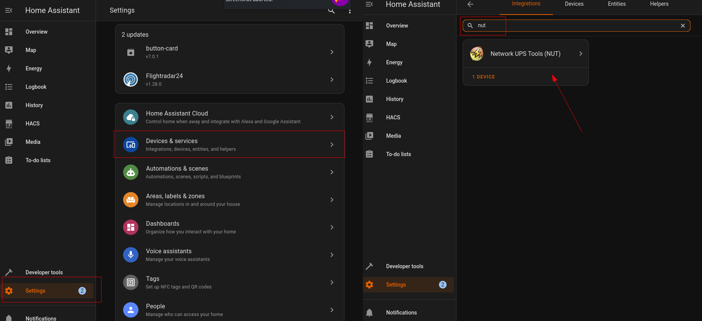The width and height of the screenshot is (702, 321).
Task: Open Overview in left window sidebar
Action: point(48,32)
